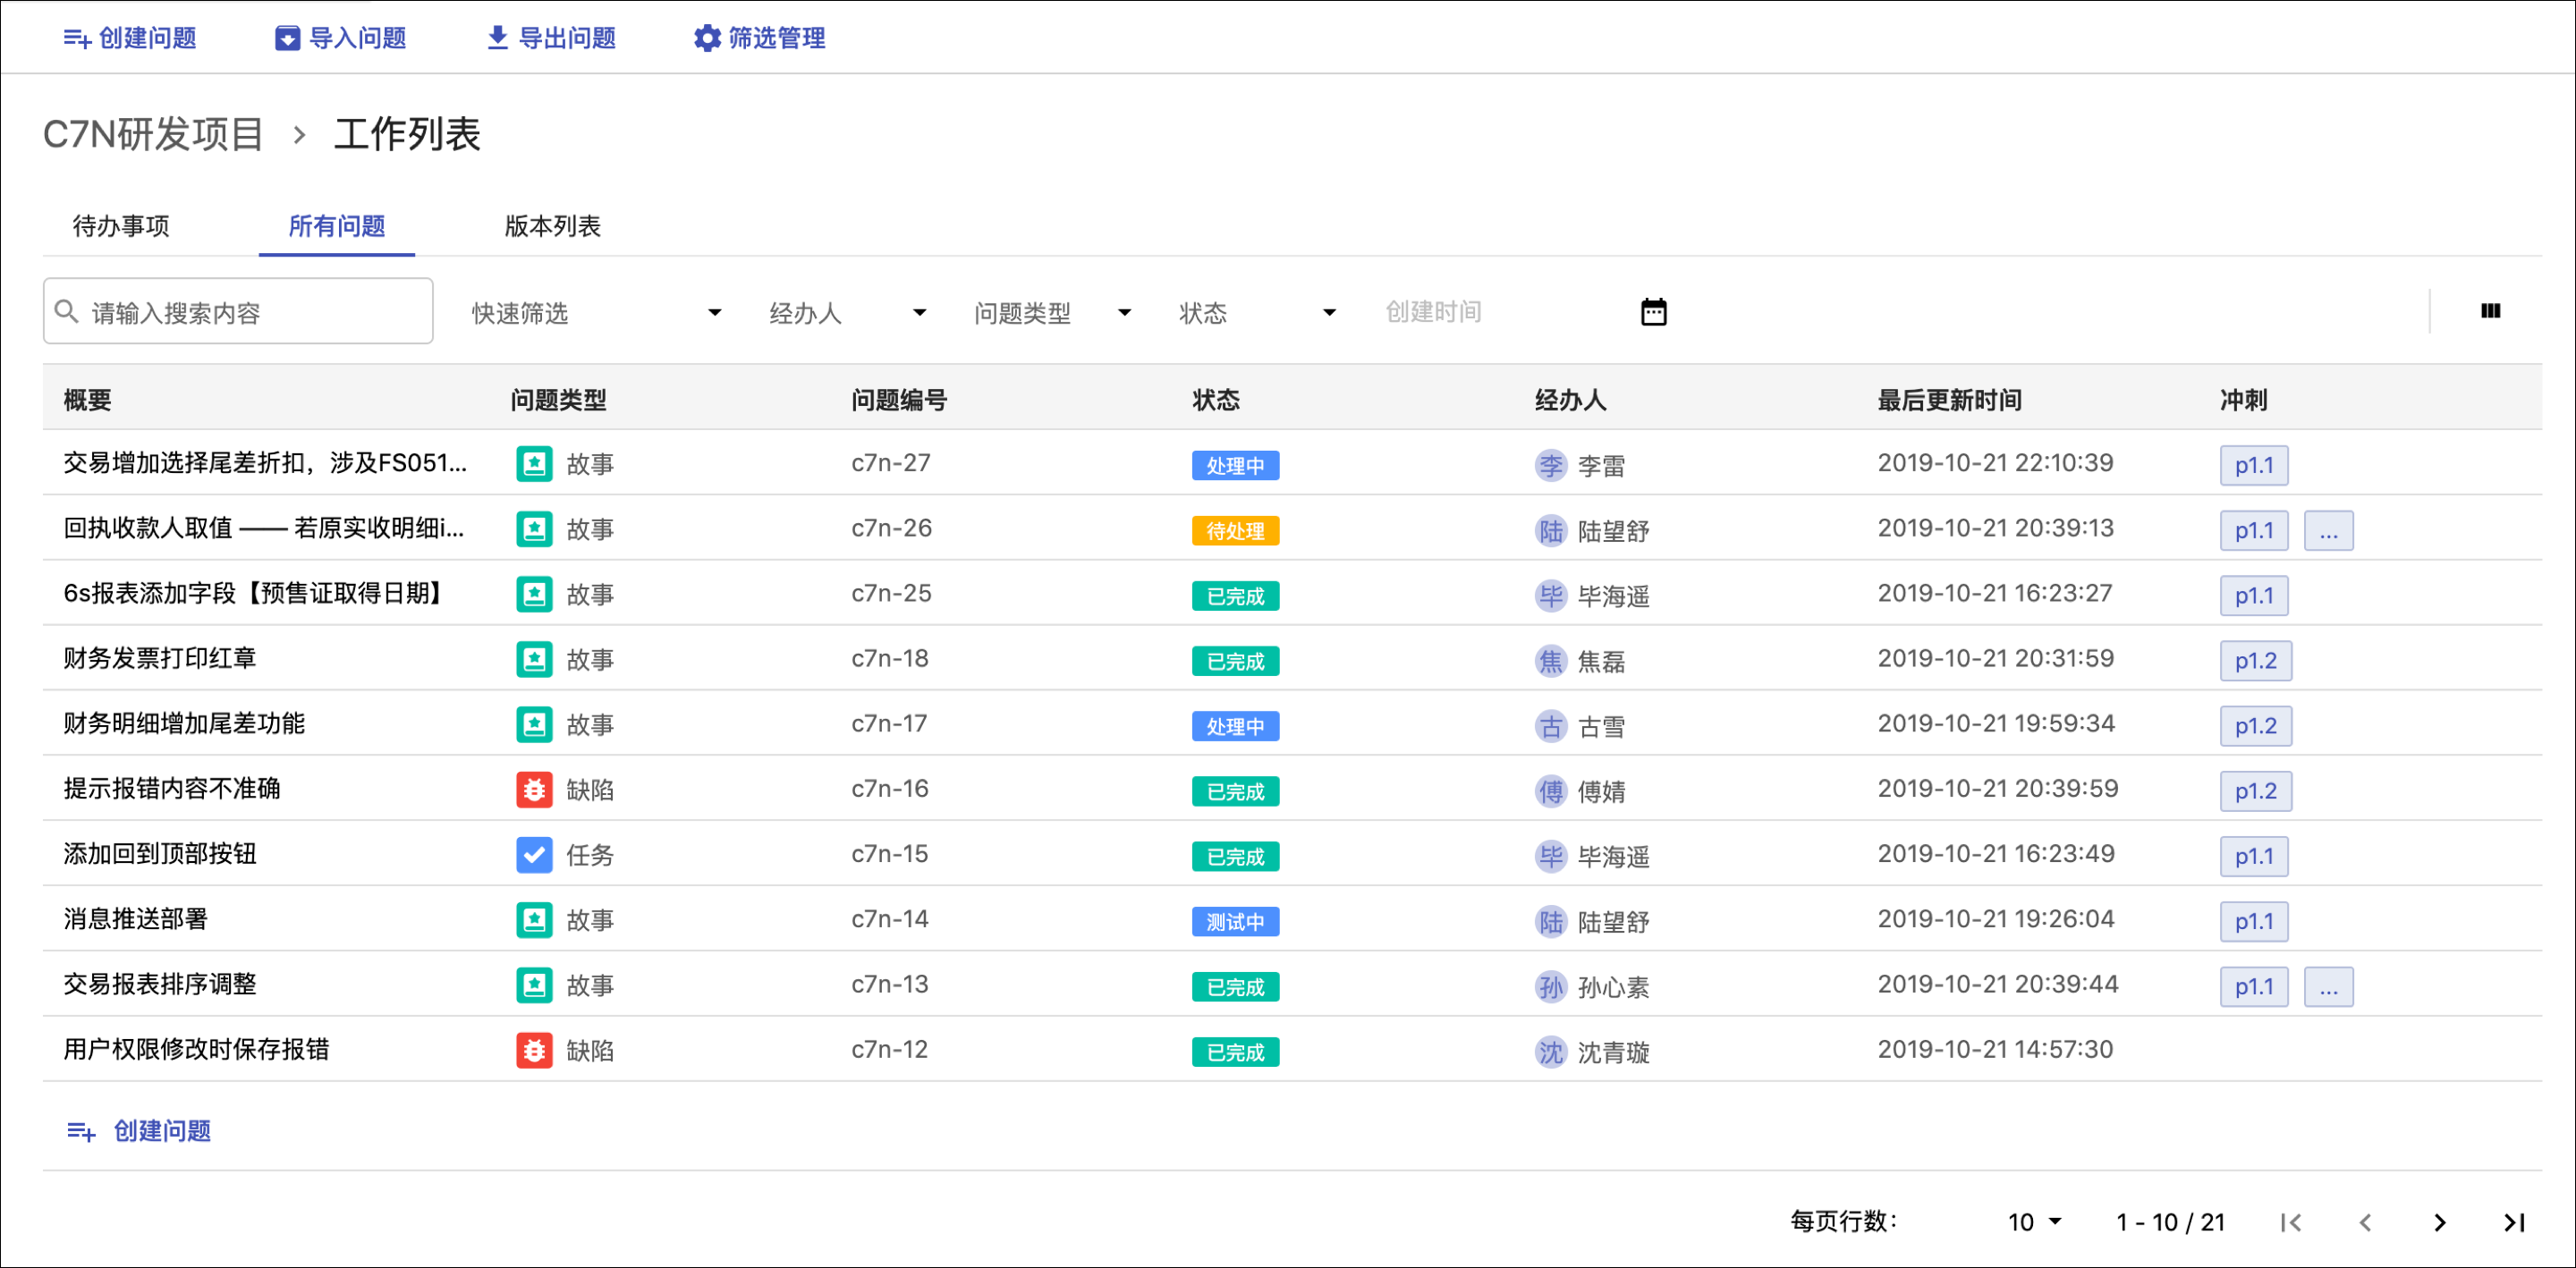
Task: Click issue number c7n-15
Action: pyautogui.click(x=890, y=854)
